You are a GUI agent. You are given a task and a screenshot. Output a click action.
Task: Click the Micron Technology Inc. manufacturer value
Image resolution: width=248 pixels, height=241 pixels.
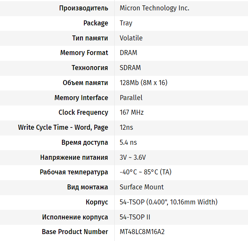coord(154,8)
